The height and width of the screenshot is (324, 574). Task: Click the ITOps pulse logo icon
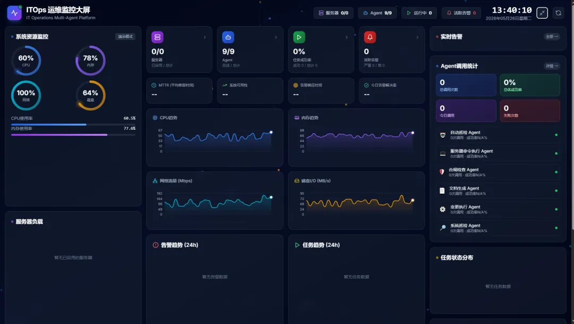click(14, 13)
